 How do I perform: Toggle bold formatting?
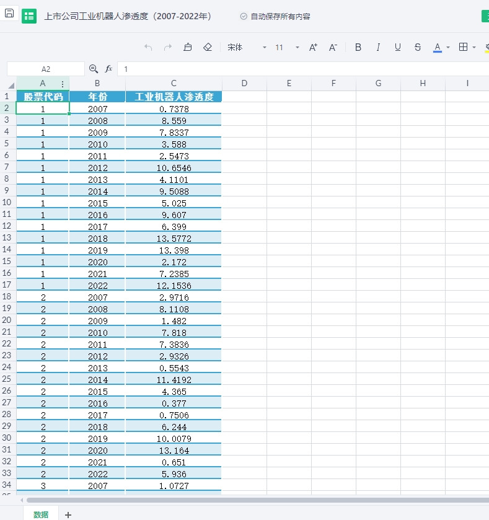(358, 47)
